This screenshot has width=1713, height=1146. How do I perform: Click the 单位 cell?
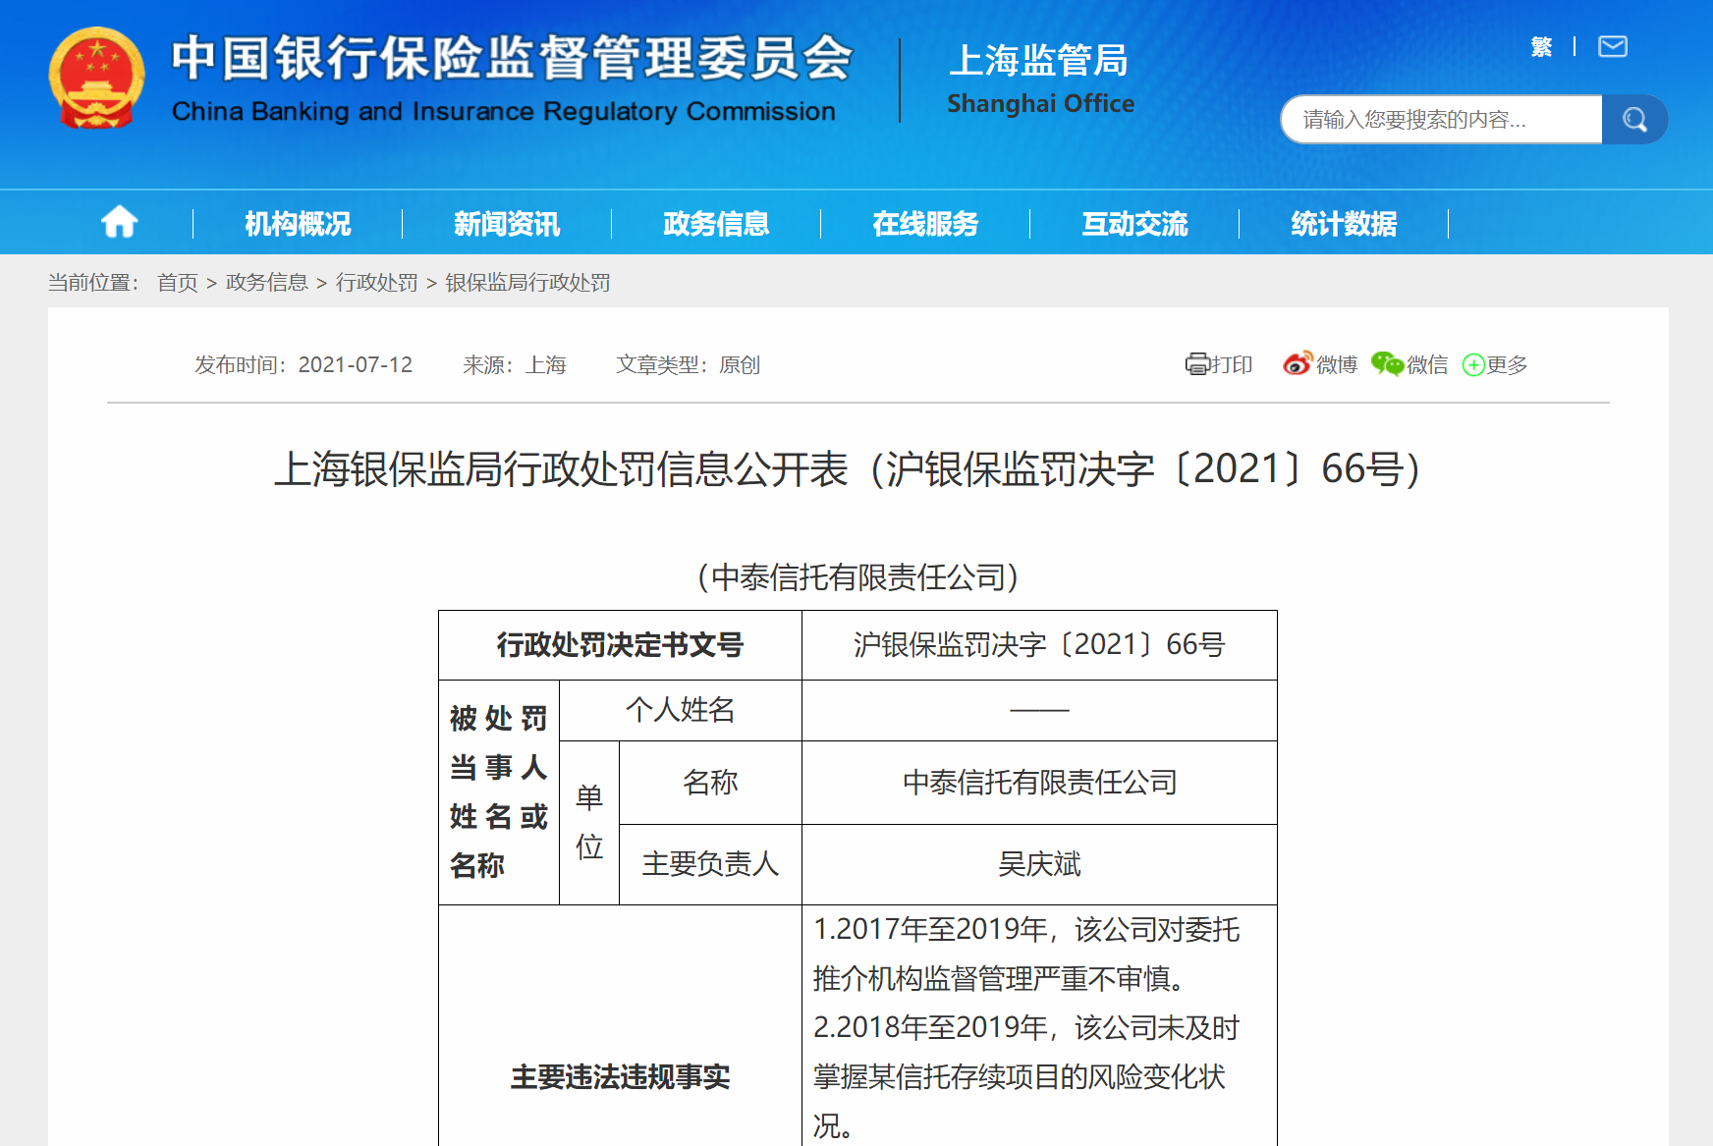589,823
